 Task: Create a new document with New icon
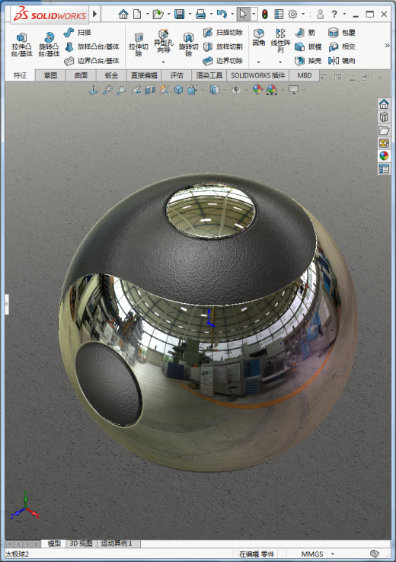(137, 14)
